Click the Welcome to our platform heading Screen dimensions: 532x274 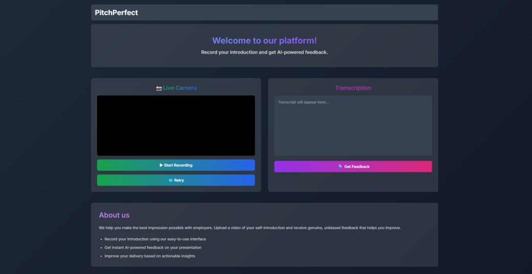coord(264,41)
